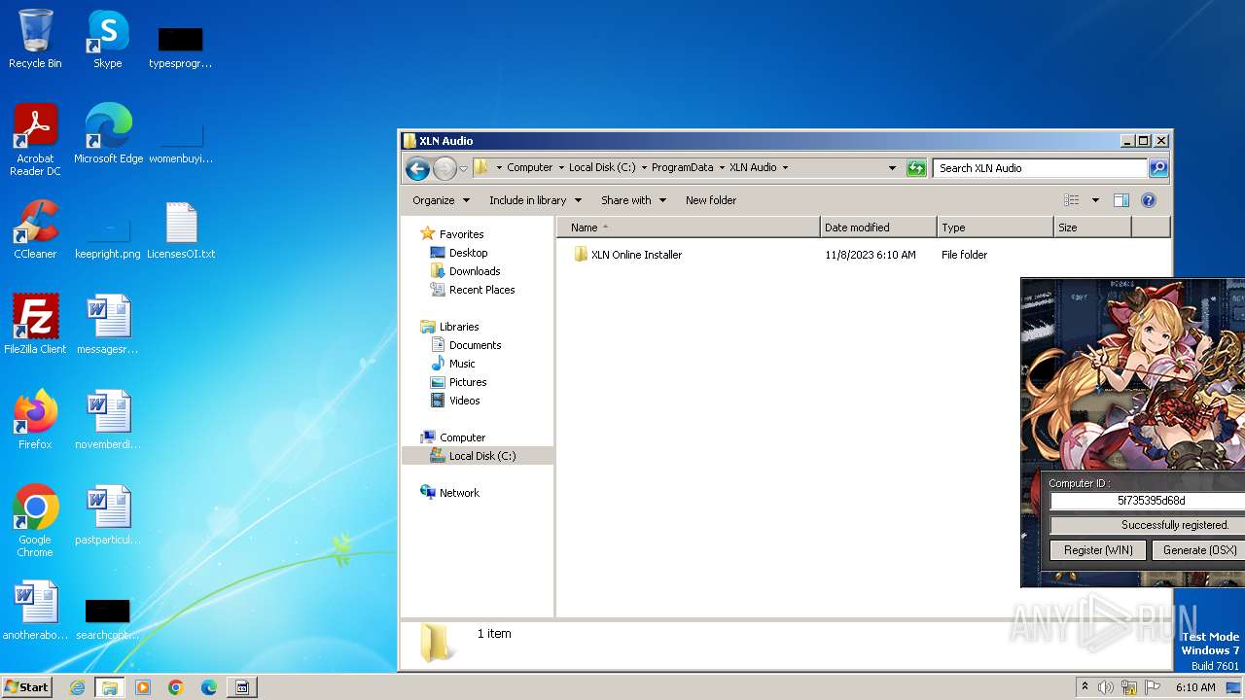
Task: Select the novemberdi... Word document
Action: [x=107, y=420]
